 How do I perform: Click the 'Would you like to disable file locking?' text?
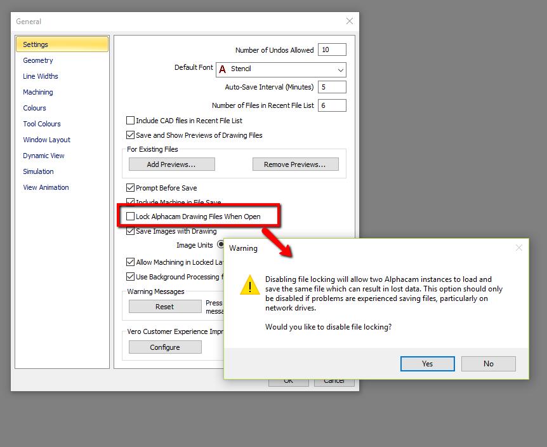tap(328, 327)
